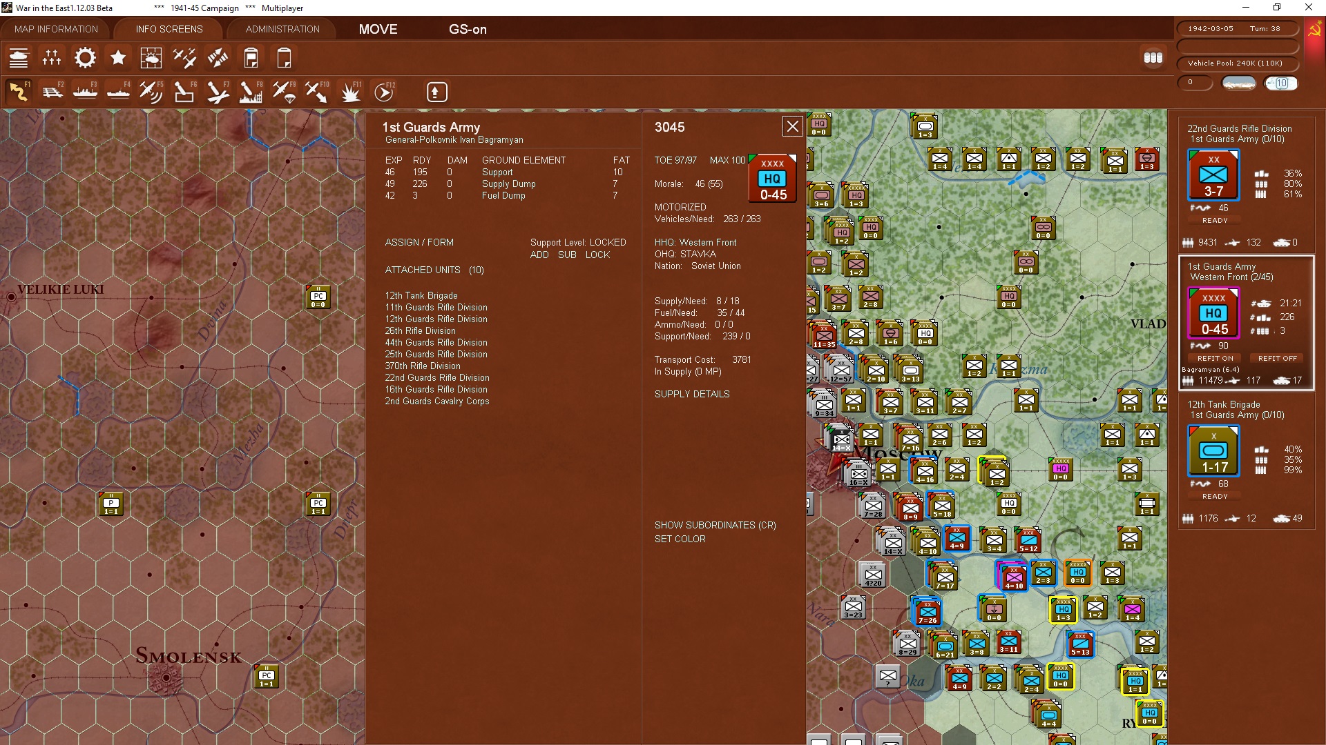1326x745 pixels.
Task: Click the 22nd Guards Rifle Division counter
Action: click(1213, 175)
